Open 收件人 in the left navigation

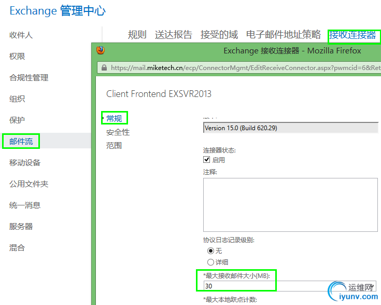21,35
